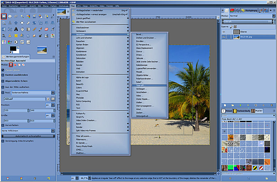Hide the Ebene layer eye icon
The width and height of the screenshot is (277, 182).
tap(224, 32)
